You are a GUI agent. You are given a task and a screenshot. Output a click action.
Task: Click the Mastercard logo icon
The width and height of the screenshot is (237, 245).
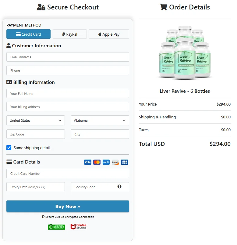click(x=97, y=162)
